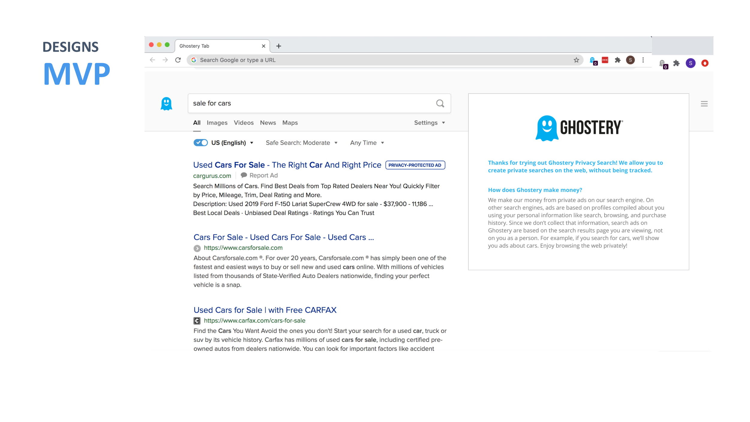Viewport: 750px width, 422px height.
Task: Click the https://www.carfax.com/cars-for-sale URL
Action: 255,321
